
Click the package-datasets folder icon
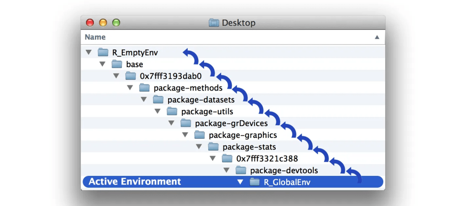click(158, 100)
